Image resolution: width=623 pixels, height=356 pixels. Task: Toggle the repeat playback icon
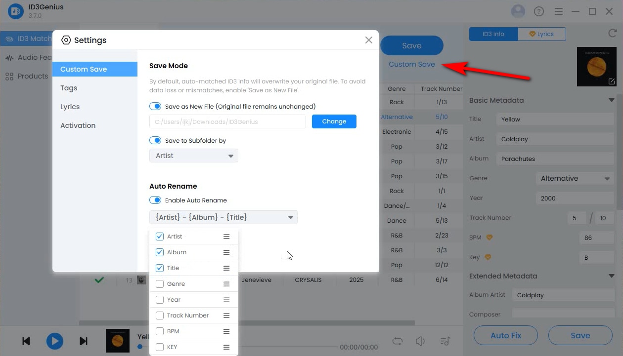[x=398, y=341]
